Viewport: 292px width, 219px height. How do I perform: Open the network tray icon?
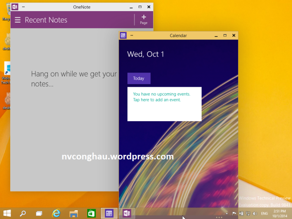[x=248, y=213]
